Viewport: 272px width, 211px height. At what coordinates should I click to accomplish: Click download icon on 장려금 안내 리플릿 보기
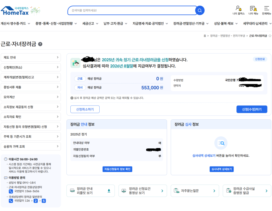click(x=109, y=191)
